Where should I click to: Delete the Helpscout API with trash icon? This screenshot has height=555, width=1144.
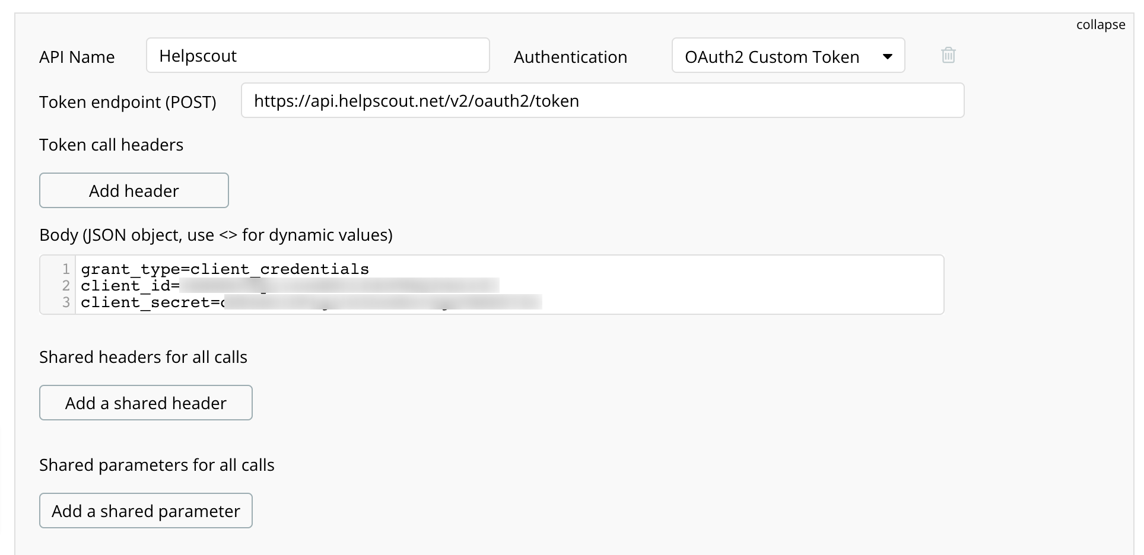pos(948,55)
